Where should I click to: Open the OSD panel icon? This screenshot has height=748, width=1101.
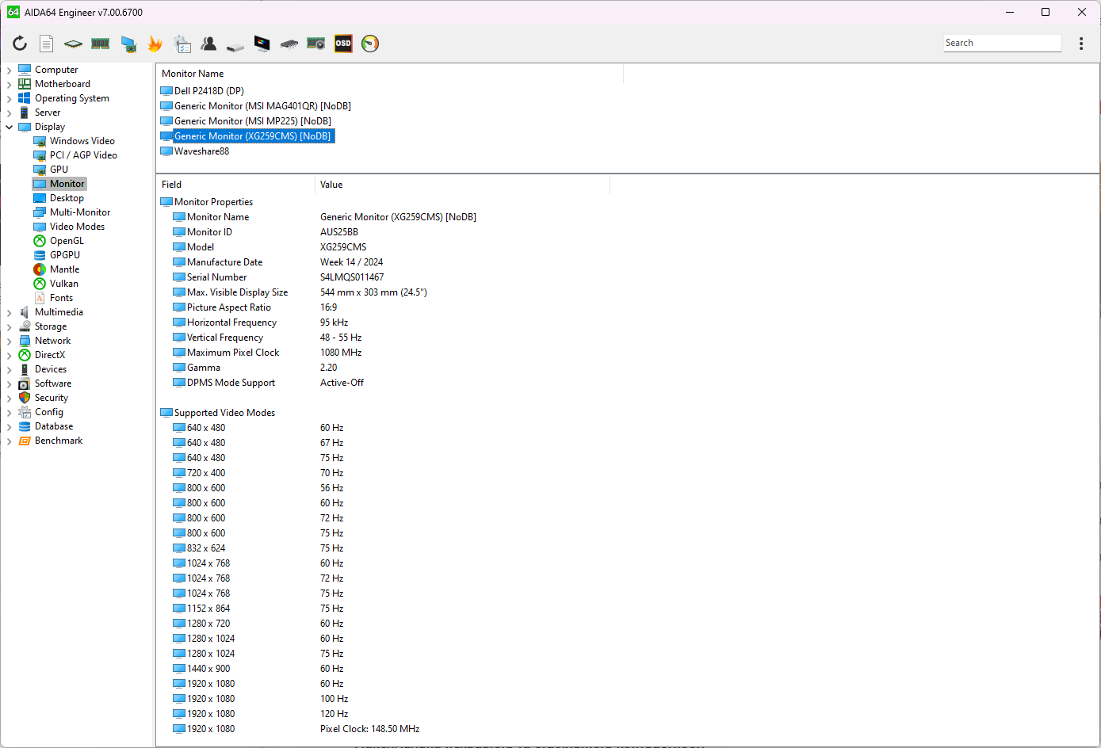pos(343,44)
